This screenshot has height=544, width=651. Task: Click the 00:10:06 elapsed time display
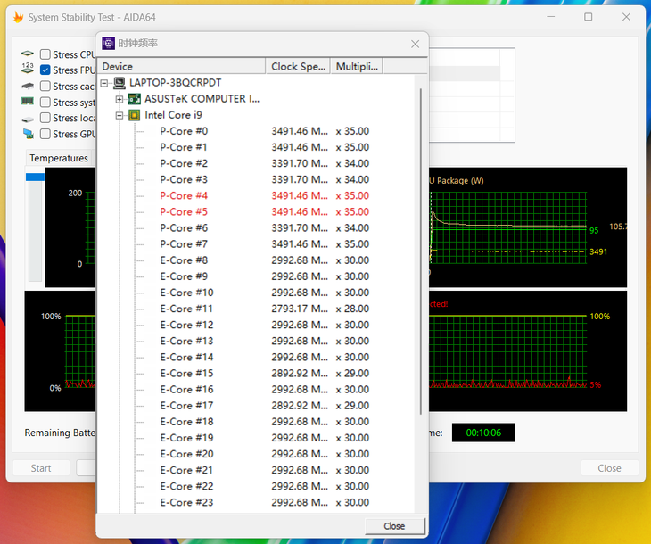(x=483, y=433)
